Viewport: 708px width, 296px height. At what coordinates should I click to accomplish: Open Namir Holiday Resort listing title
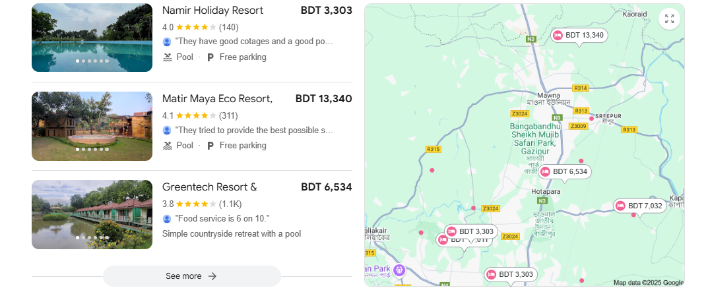pyautogui.click(x=212, y=11)
